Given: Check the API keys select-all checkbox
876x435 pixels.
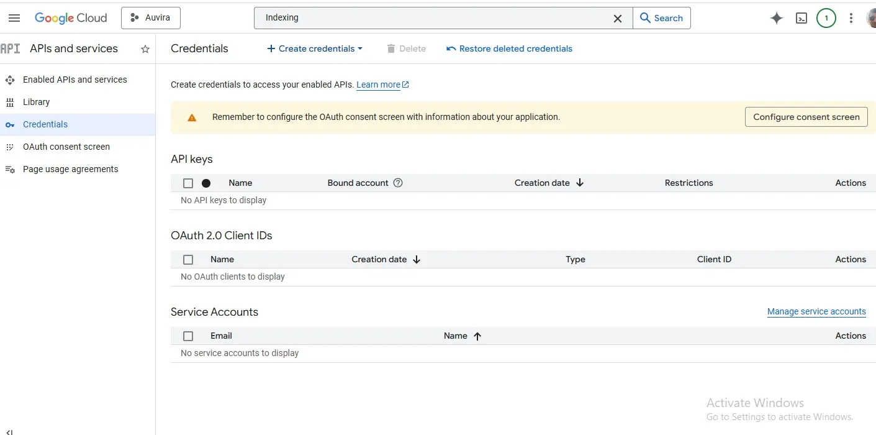Looking at the screenshot, I should pyautogui.click(x=188, y=183).
